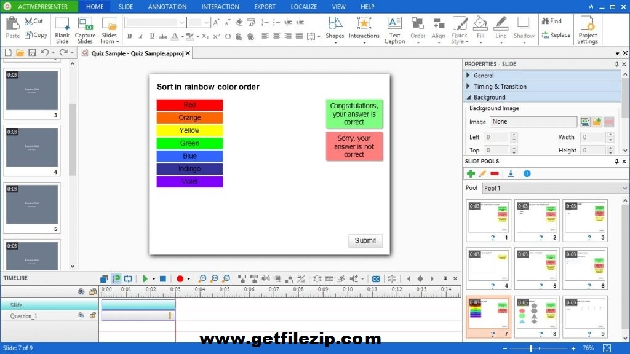Toggle visibility of Question_1 track

click(81, 315)
